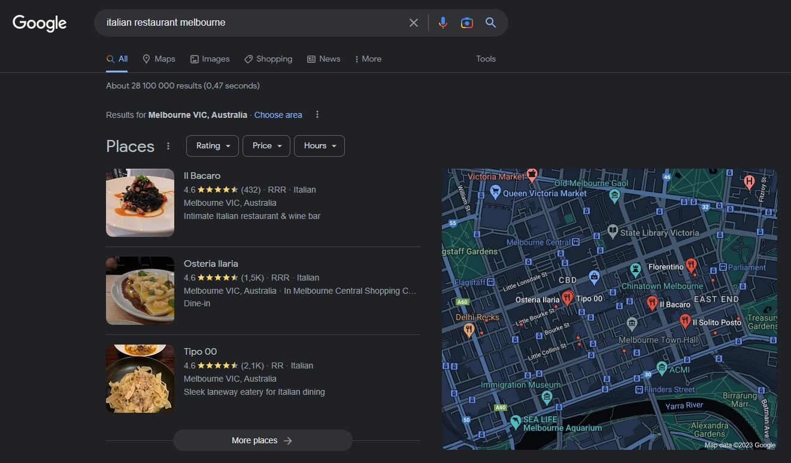
Task: Click the Queen Victoria Market shopping pin
Action: coord(495,192)
